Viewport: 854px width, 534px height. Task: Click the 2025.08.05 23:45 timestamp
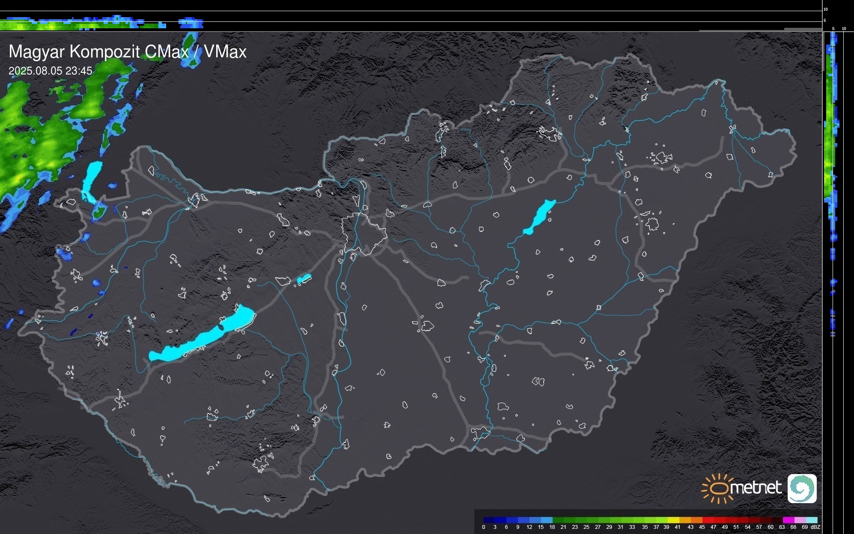51,71
